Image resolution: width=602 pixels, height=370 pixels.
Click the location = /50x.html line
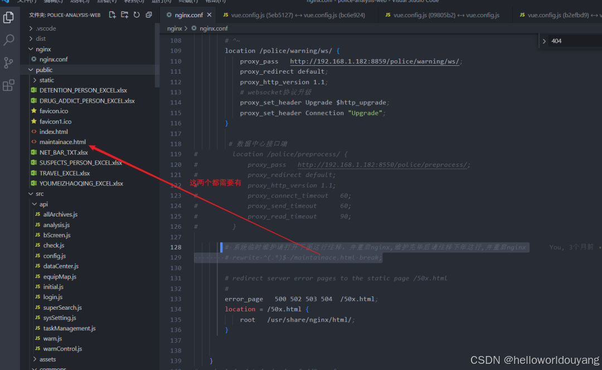tap(267, 309)
